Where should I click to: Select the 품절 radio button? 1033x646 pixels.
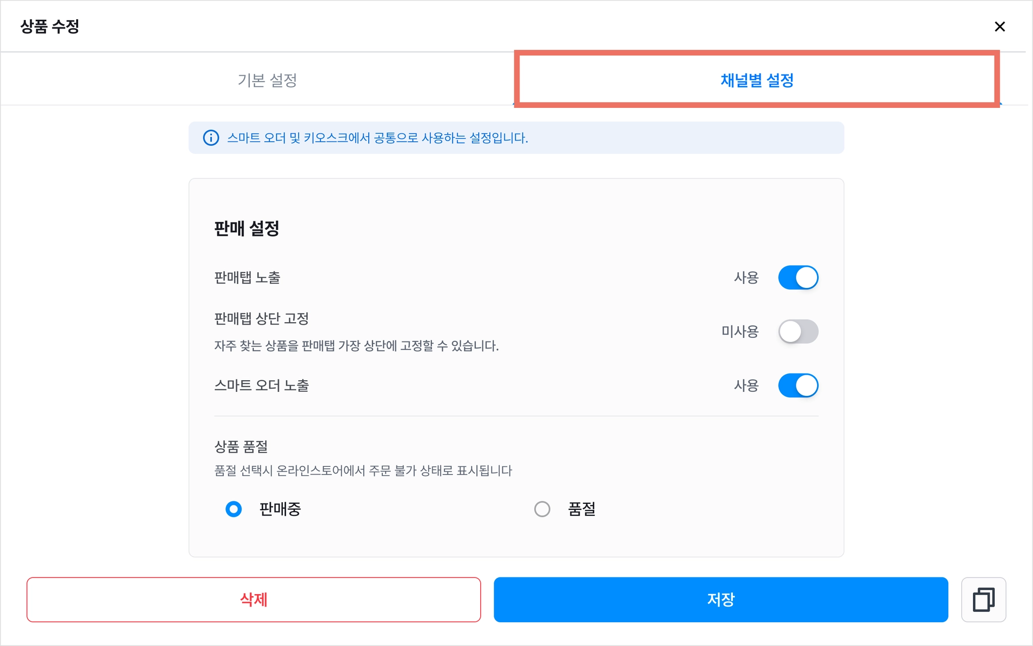coord(542,509)
